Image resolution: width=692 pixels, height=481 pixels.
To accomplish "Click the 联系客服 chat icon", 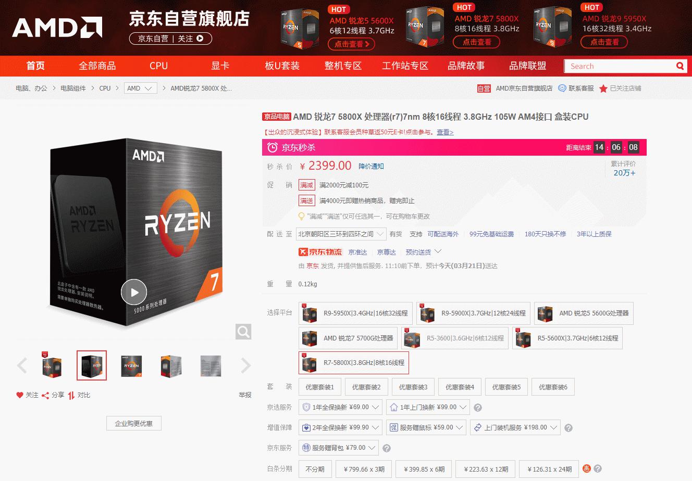I will coord(562,88).
